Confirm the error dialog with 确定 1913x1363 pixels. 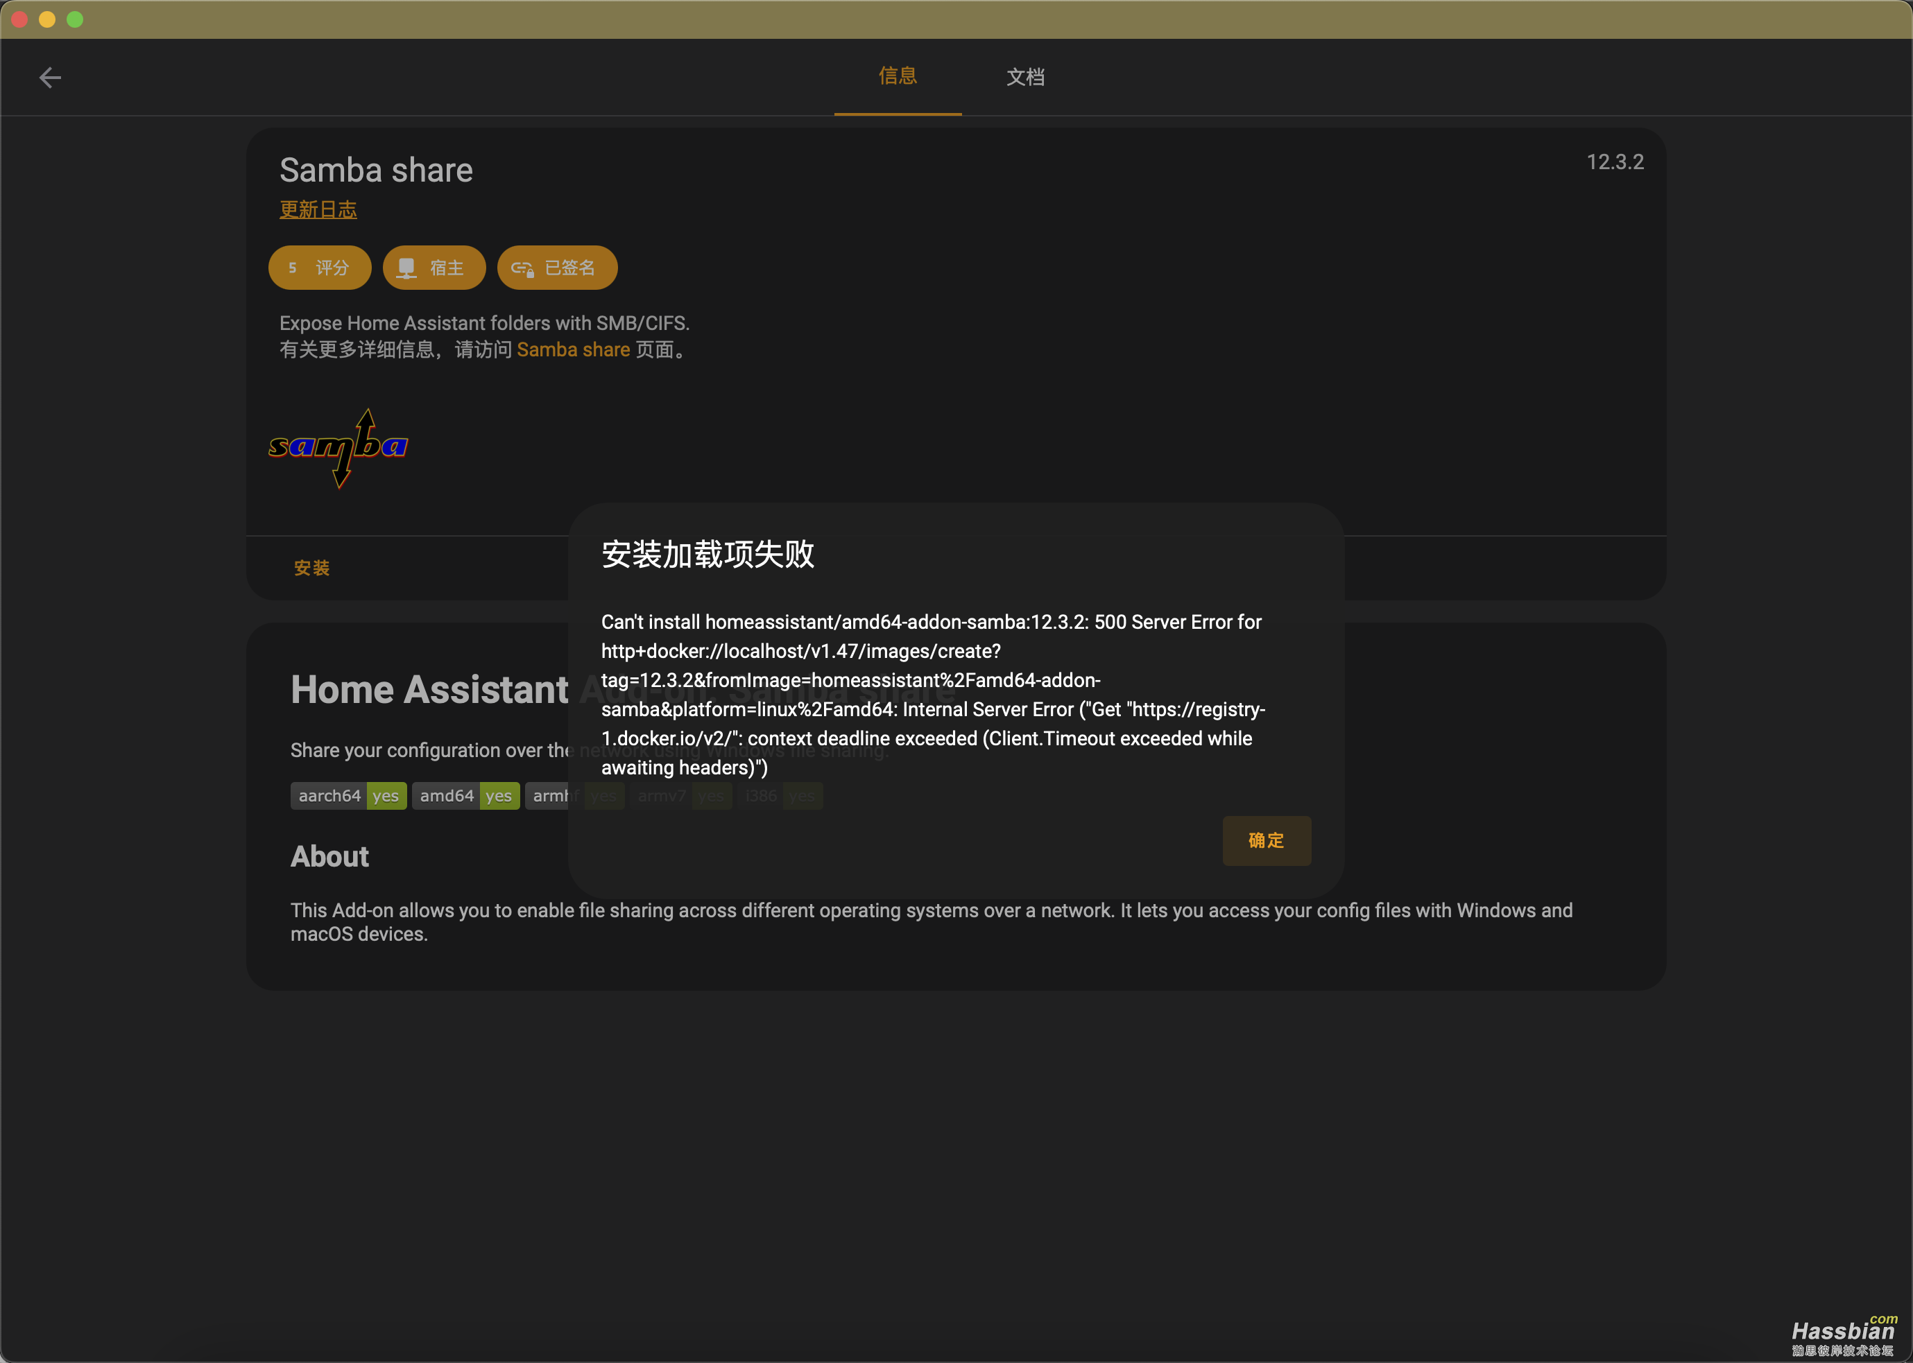[x=1267, y=841]
